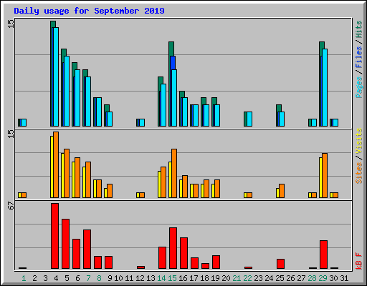The height and width of the screenshot is (286, 367).
Task: Click the cyan pages bar for day 1
Action: pos(24,122)
